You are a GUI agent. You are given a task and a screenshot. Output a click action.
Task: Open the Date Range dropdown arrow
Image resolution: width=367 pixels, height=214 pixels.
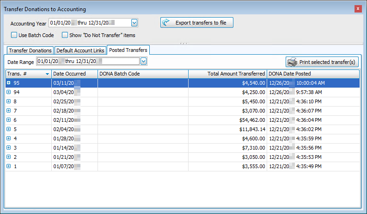coord(143,61)
